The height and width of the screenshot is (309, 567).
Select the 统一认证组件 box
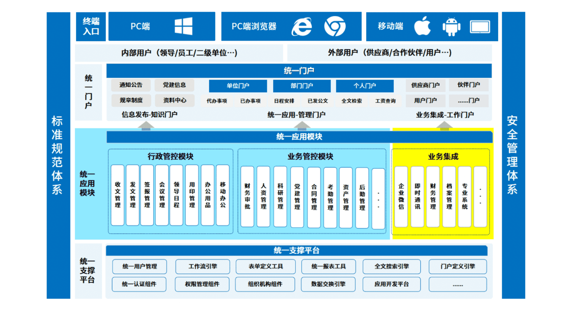pos(139,284)
